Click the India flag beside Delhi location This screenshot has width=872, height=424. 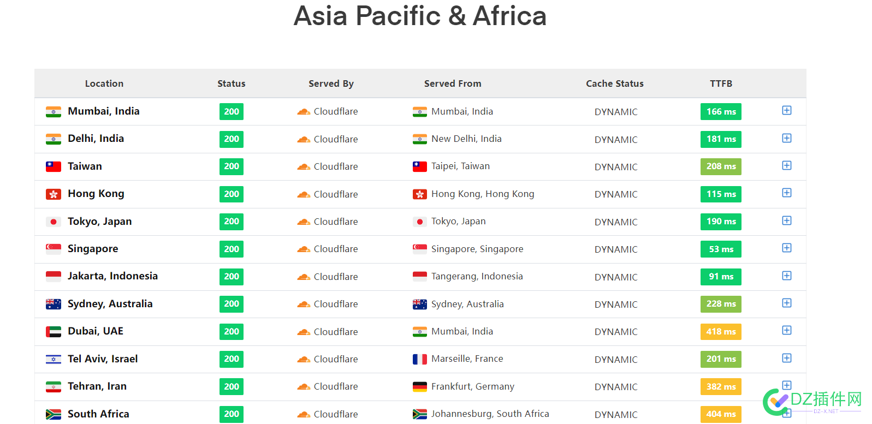54,139
